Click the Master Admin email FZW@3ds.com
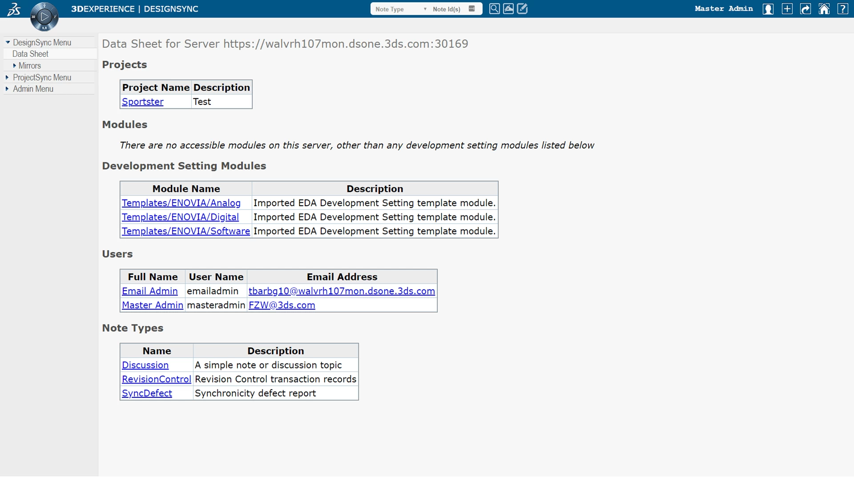Screen dimensions: 854x480 click(x=282, y=305)
